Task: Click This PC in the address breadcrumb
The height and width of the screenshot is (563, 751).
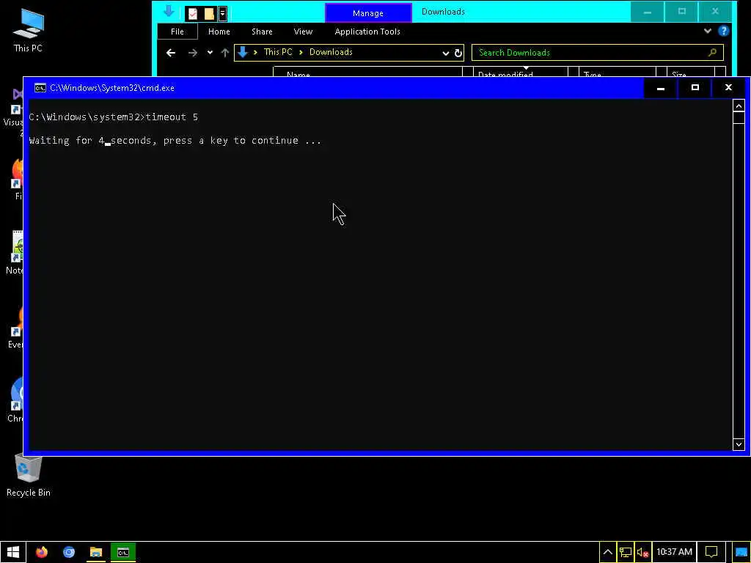Action: click(x=278, y=52)
